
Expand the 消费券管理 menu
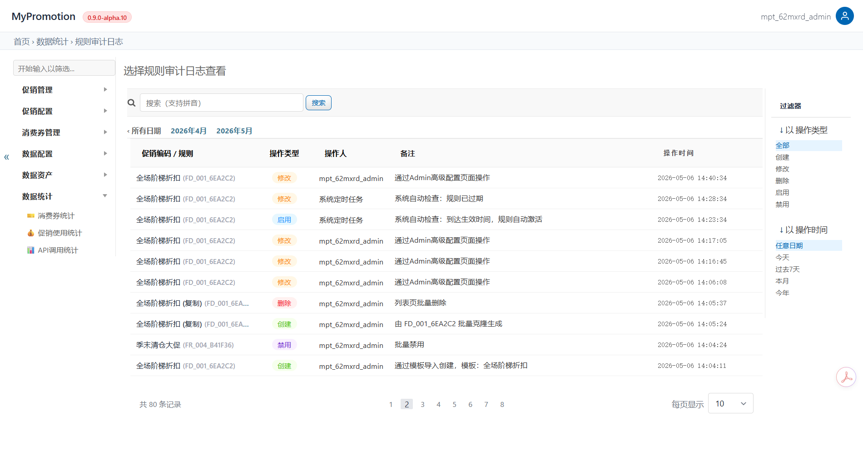point(64,132)
